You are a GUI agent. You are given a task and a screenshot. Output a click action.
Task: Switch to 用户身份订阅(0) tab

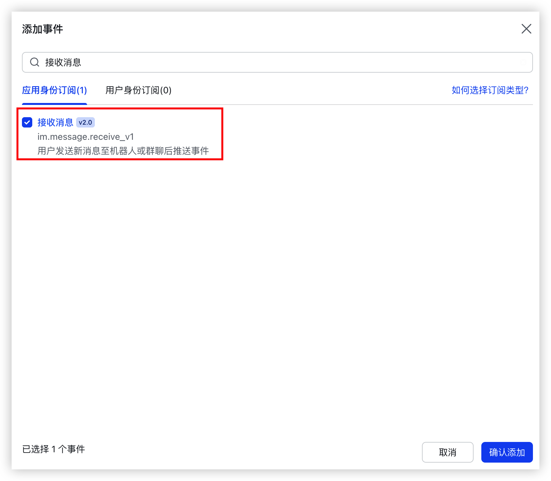tap(138, 90)
